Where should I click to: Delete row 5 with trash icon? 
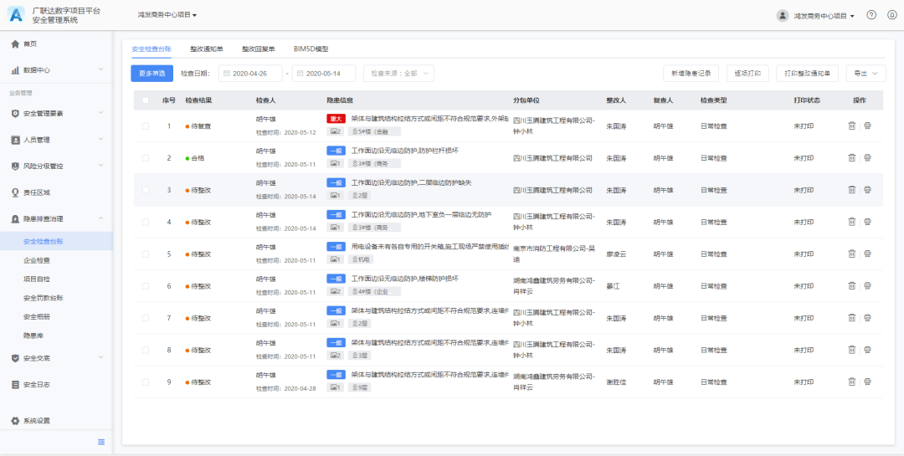click(x=851, y=254)
